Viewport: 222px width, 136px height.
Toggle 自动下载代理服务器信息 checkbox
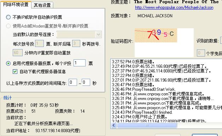pyautogui.click(x=15, y=72)
